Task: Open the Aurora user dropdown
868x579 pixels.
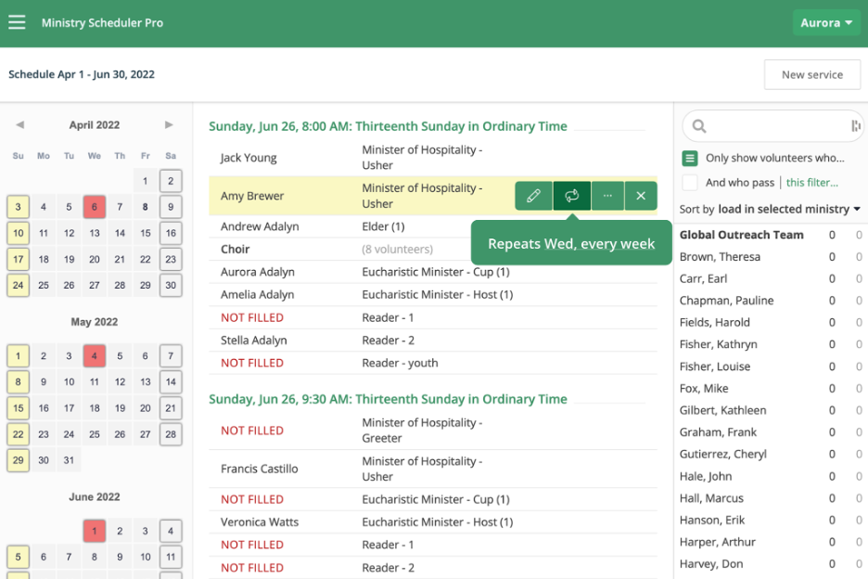Action: click(x=826, y=22)
